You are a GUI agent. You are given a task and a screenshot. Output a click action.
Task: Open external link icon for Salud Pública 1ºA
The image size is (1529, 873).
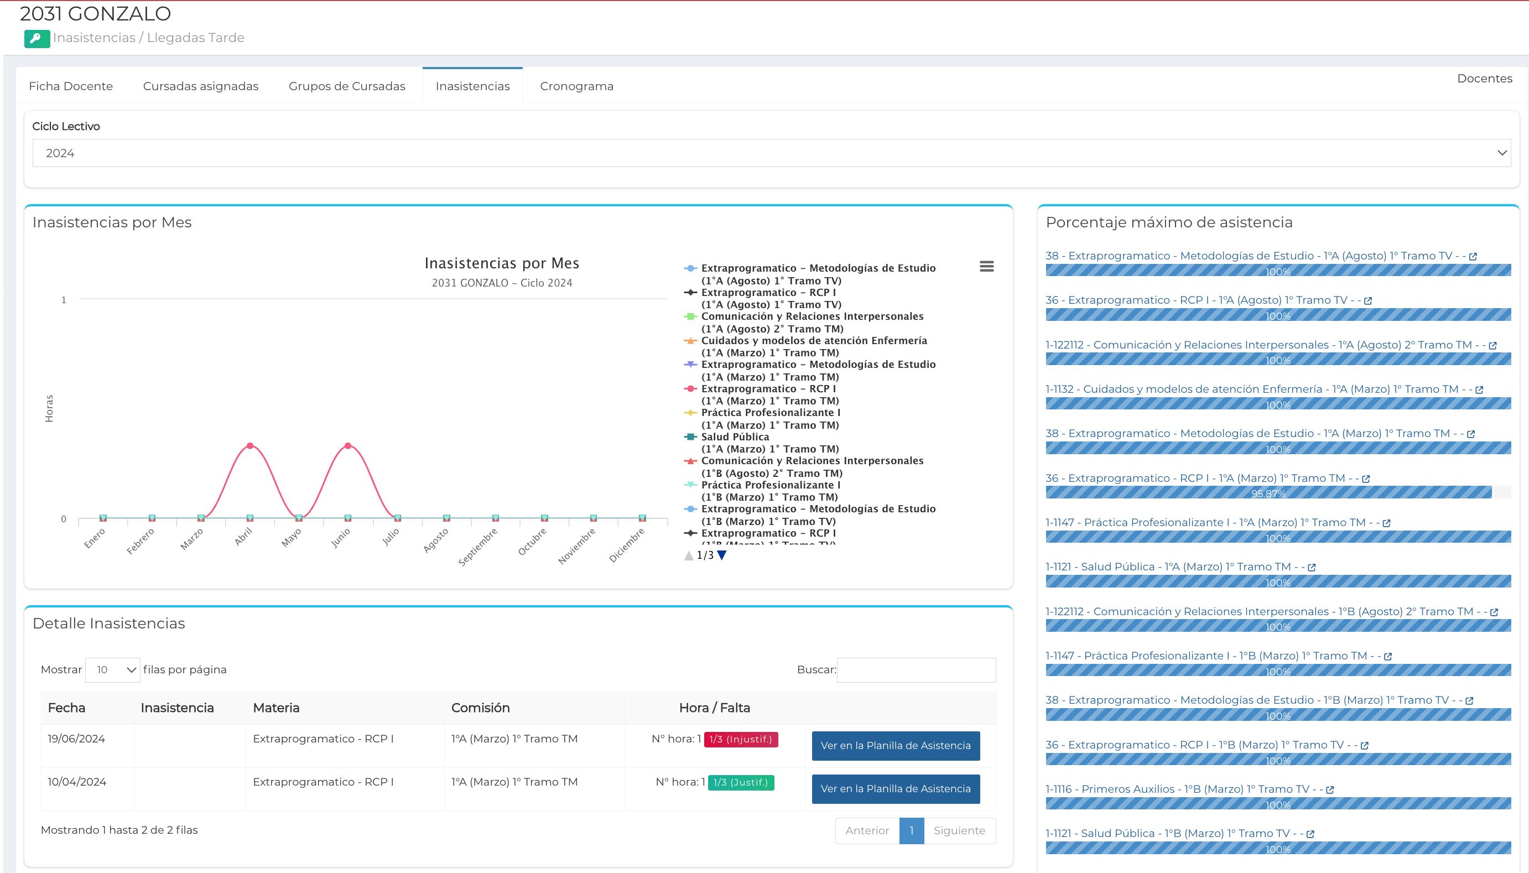coord(1312,567)
